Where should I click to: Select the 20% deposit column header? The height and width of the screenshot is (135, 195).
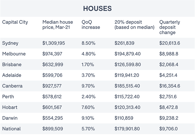tap(134, 25)
